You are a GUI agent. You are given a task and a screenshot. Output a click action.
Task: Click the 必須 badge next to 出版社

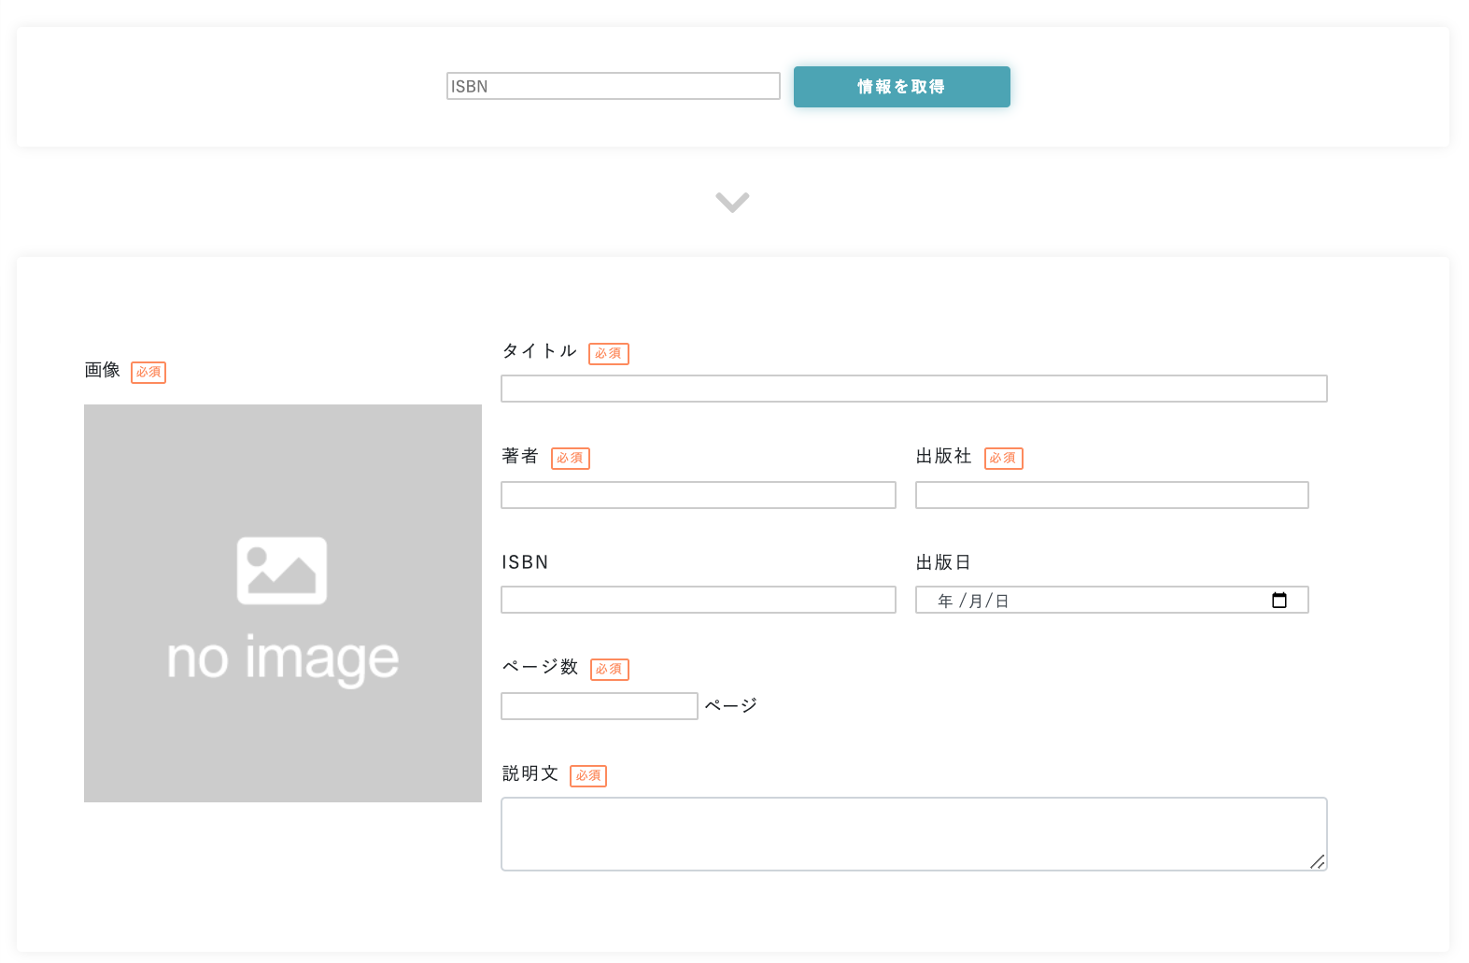coord(1003,459)
